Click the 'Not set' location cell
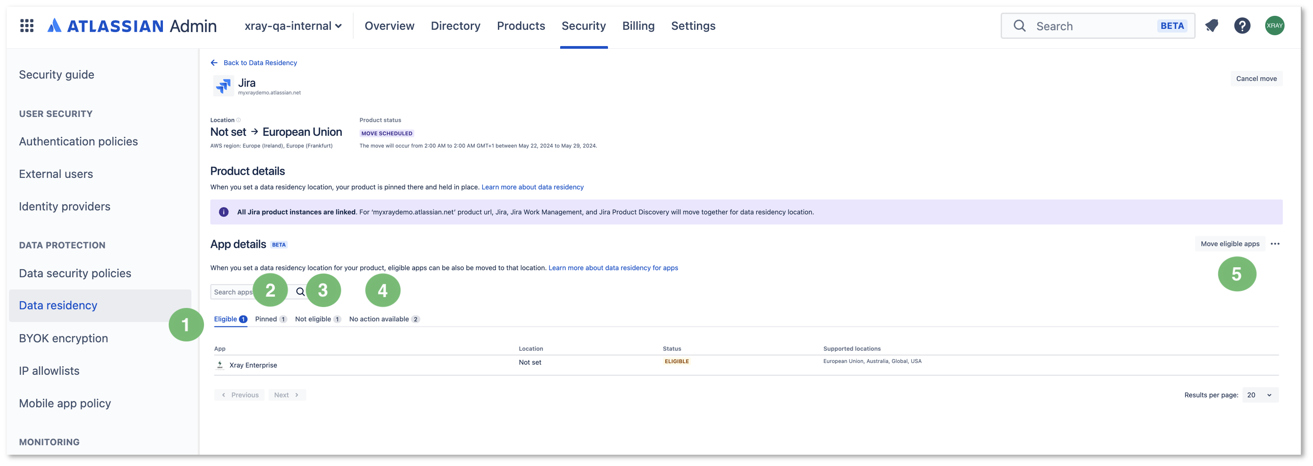Viewport: 1313px width, 466px height. click(529, 363)
